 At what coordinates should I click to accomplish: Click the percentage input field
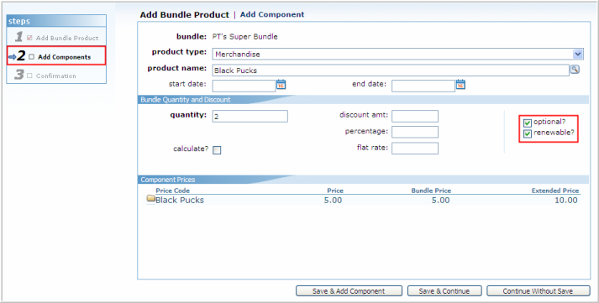point(415,132)
